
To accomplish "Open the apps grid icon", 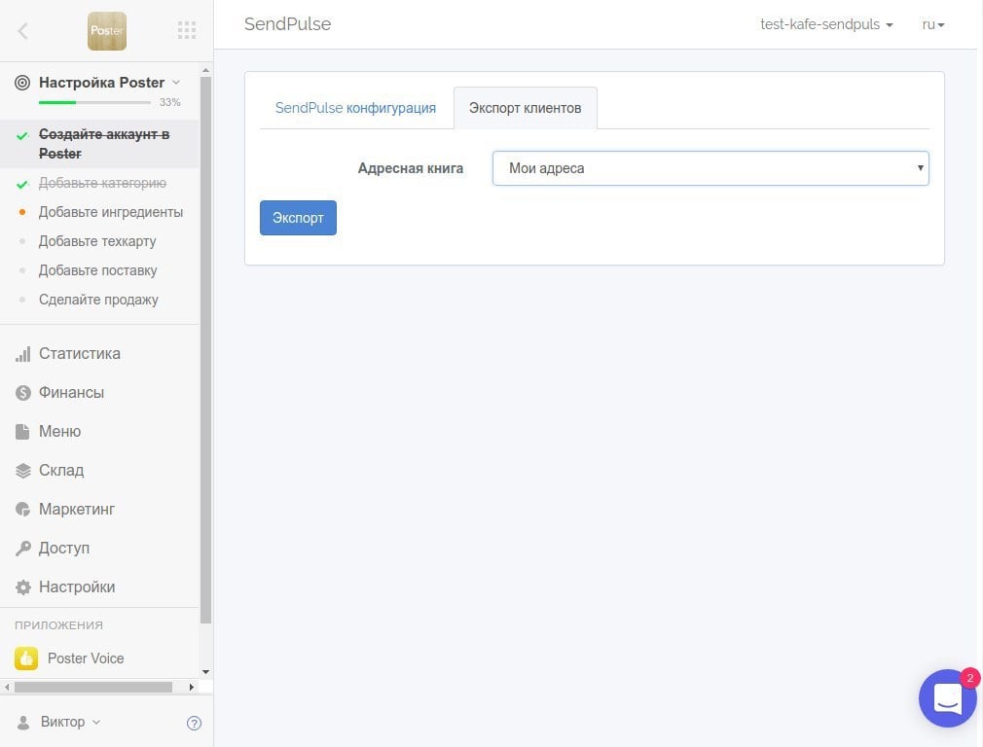I will coord(187,30).
